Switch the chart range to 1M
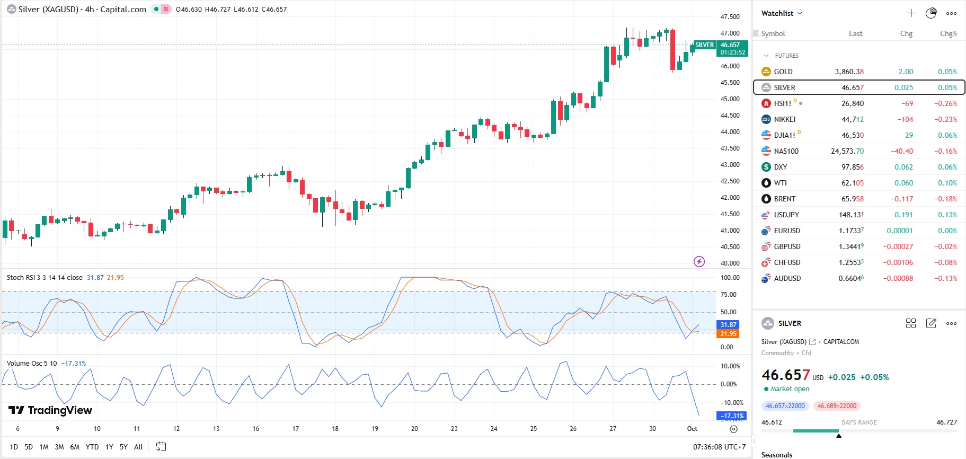Screen dimensions: 966x459 44,447
